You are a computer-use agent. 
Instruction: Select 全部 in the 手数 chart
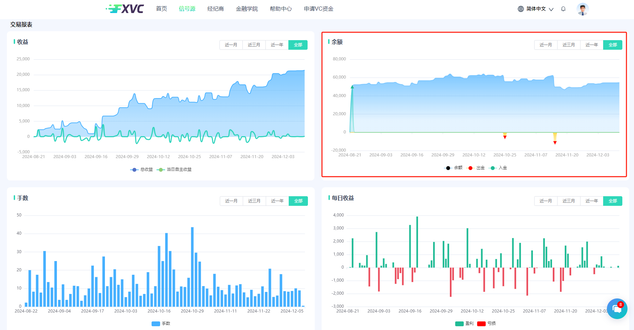click(298, 201)
